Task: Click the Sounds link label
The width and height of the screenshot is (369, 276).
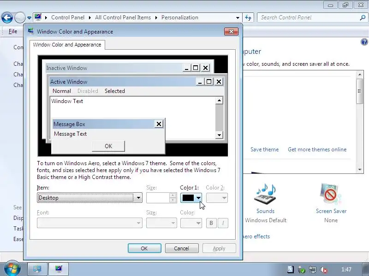Action: coord(266,211)
